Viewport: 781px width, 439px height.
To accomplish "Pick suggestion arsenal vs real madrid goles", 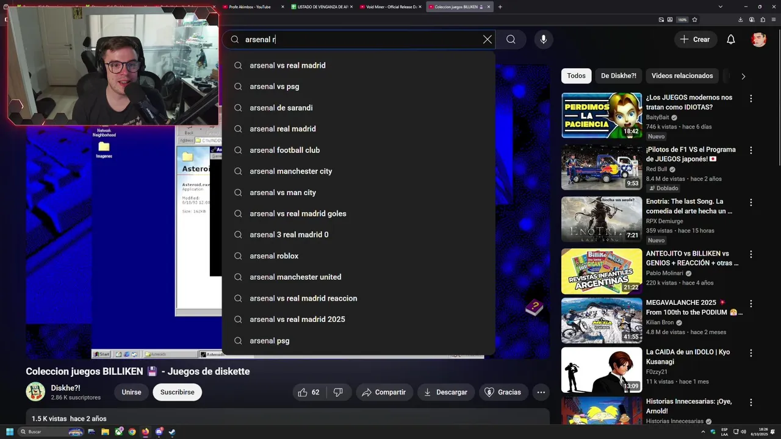I will pyautogui.click(x=358, y=213).
